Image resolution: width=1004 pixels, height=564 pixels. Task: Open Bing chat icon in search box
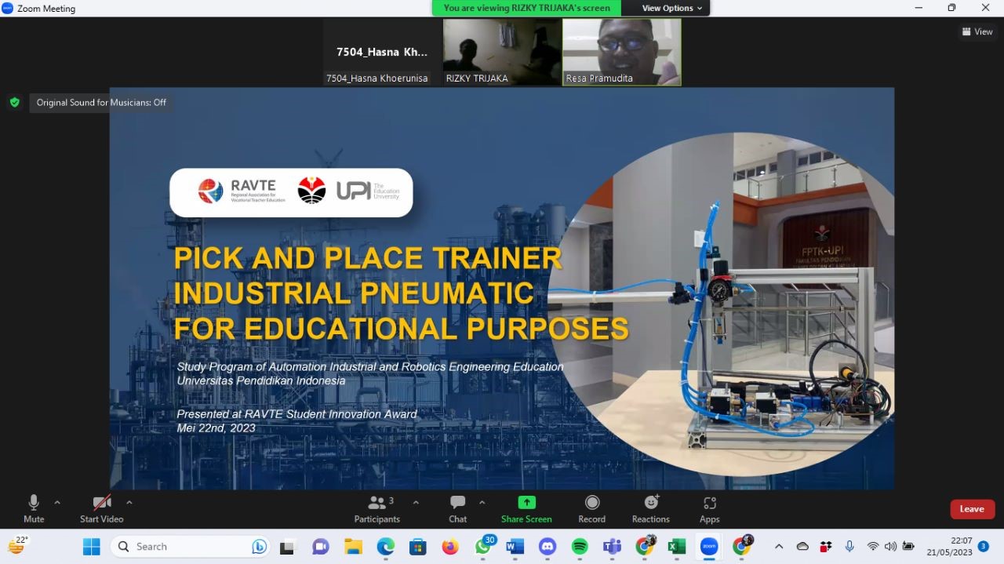coord(259,547)
